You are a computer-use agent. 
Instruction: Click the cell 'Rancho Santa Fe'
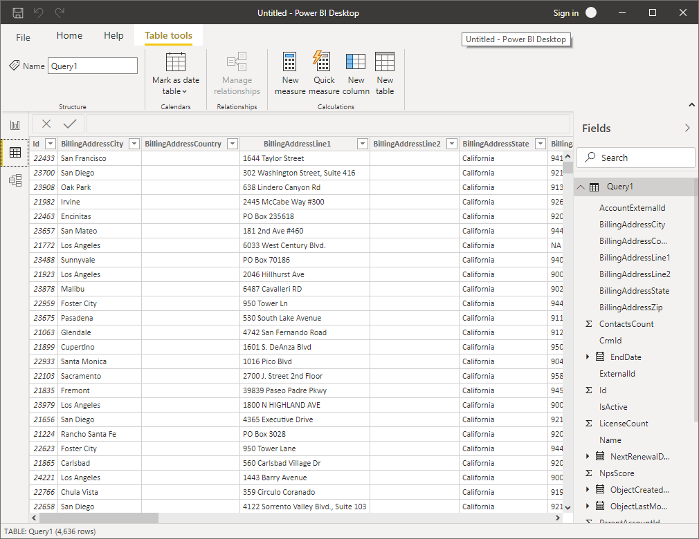coord(100,434)
